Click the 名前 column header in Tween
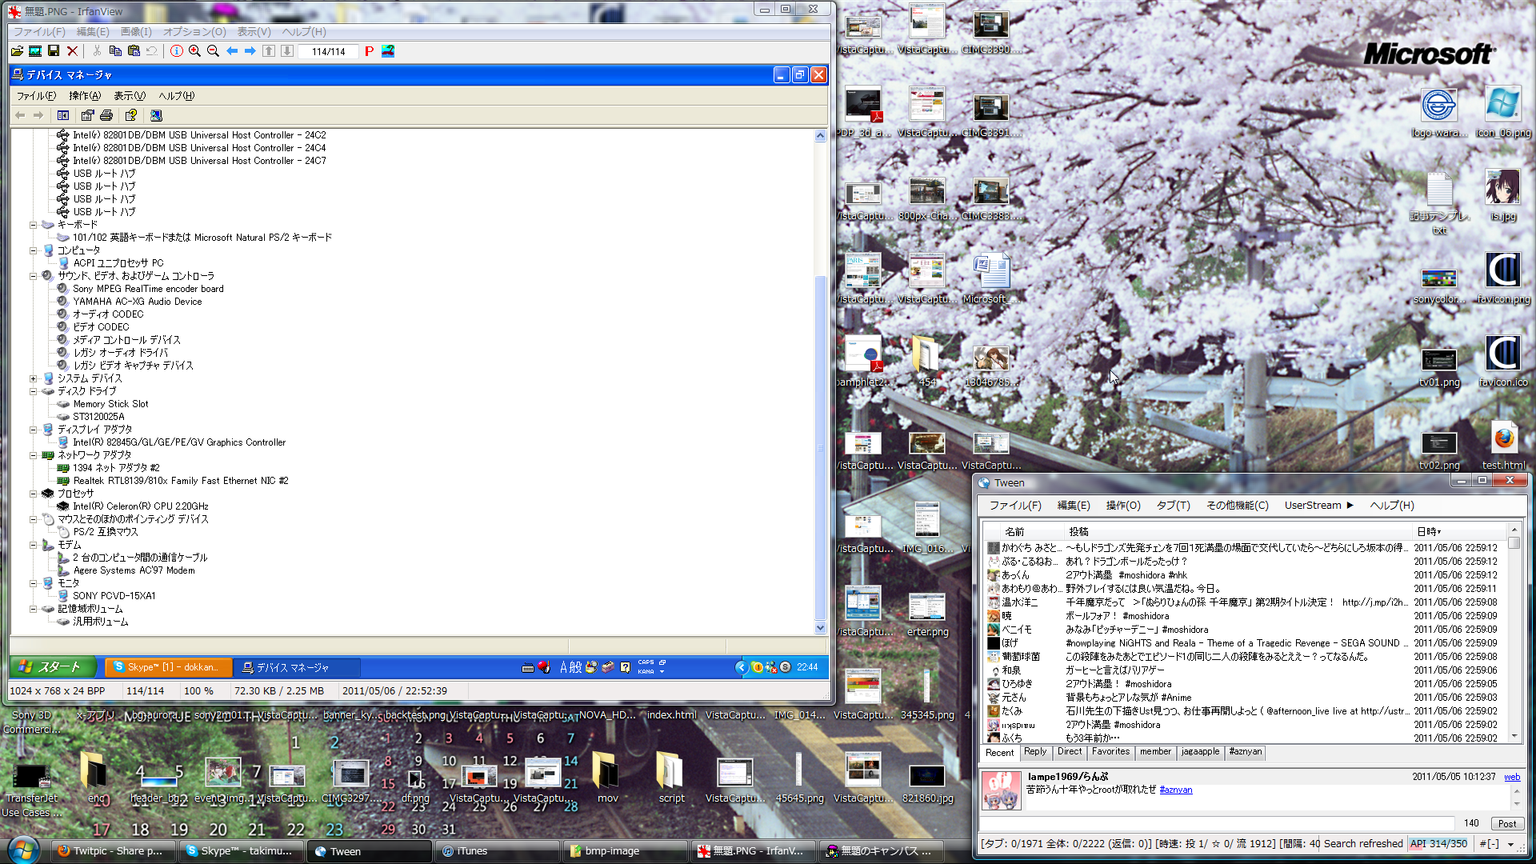The width and height of the screenshot is (1536, 864). click(x=1033, y=532)
